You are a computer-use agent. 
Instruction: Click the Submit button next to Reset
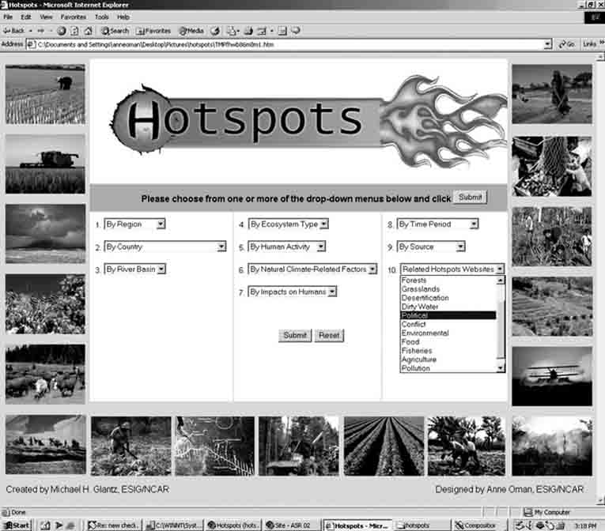tap(295, 335)
